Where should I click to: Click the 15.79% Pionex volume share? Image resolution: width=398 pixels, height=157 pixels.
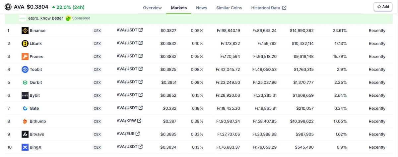[x=340, y=56]
